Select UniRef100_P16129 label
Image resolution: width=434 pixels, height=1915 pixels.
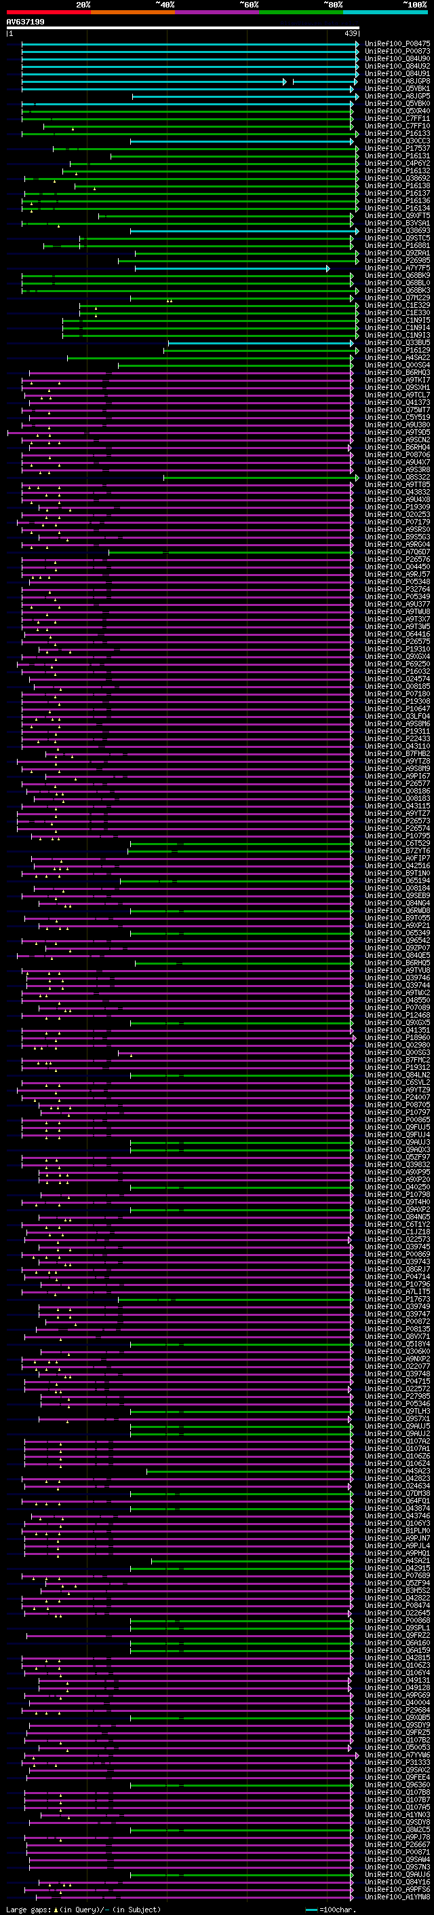coord(397,350)
